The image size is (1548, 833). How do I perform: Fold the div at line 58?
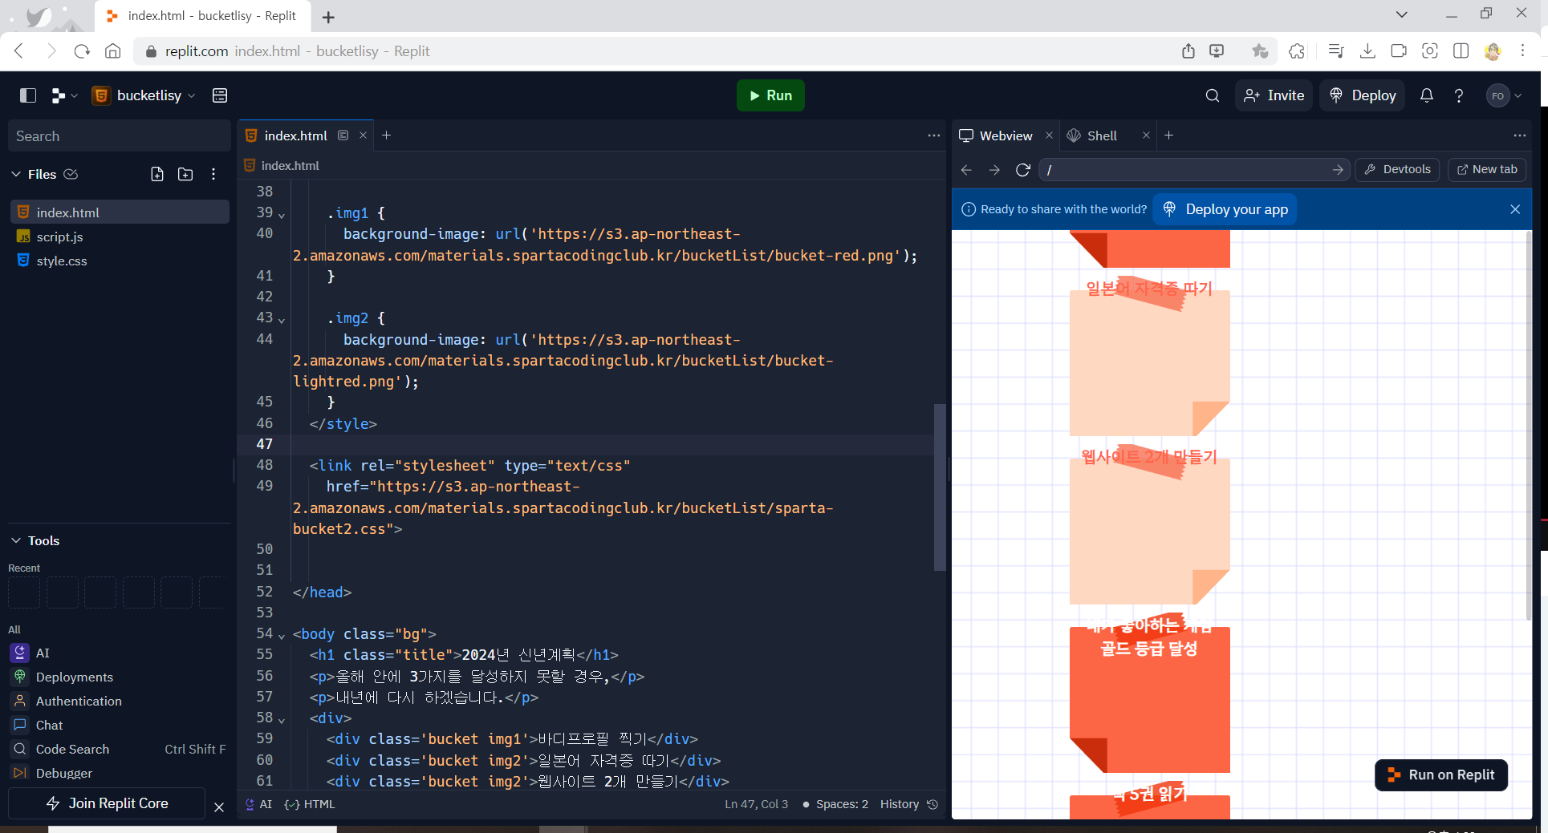(x=282, y=720)
